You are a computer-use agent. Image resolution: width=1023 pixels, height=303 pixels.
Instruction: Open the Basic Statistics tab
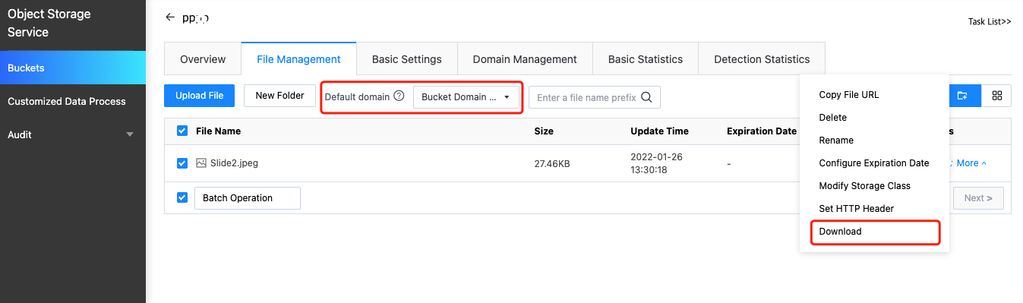coord(646,59)
